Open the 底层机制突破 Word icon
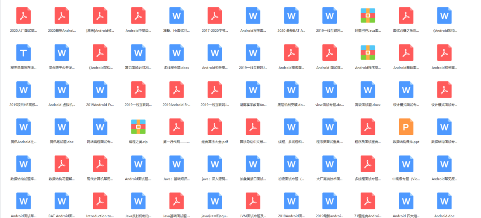 291,90
